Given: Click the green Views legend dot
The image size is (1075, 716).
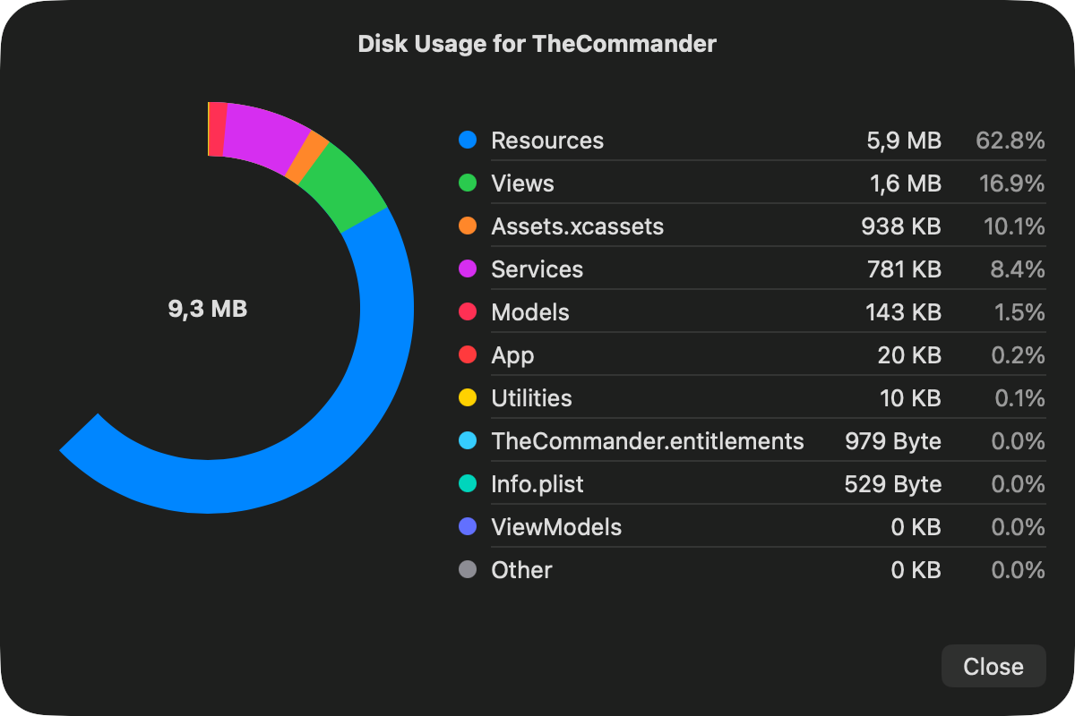Looking at the screenshot, I should pyautogui.click(x=468, y=183).
